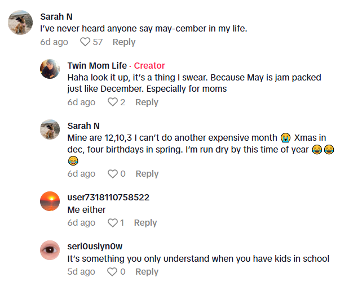
Task: Like the "Me either" comment
Action: coord(112,223)
